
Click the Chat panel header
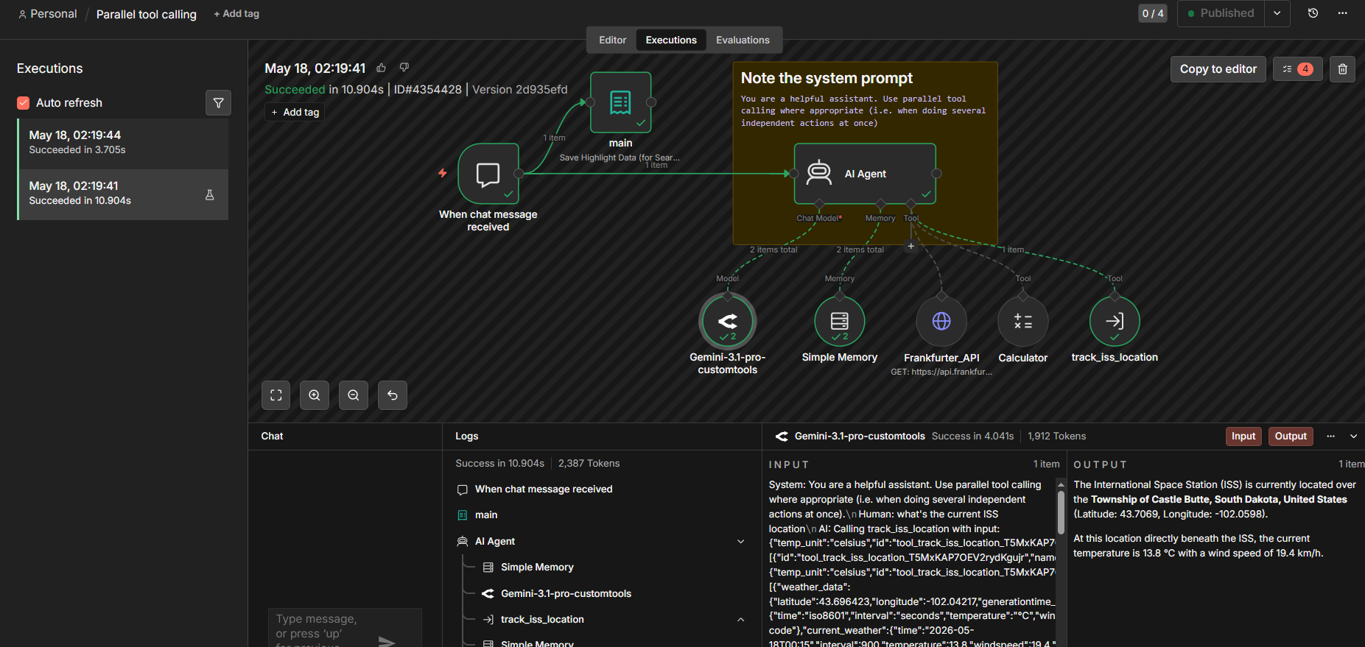click(x=272, y=436)
